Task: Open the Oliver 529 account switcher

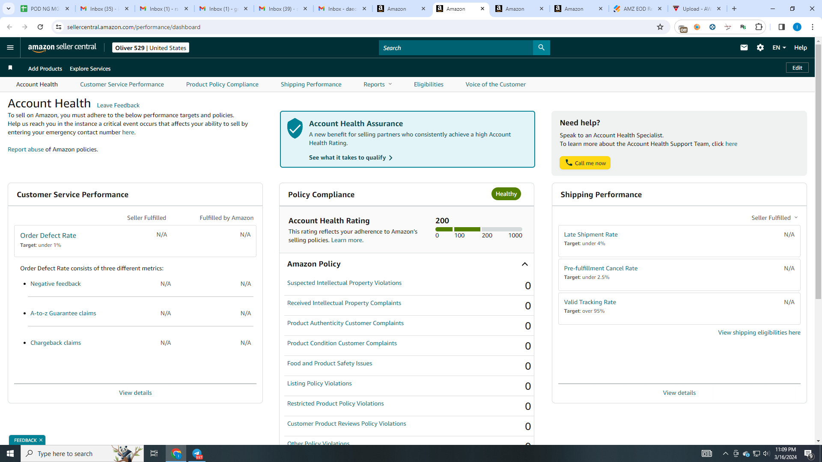Action: click(151, 47)
